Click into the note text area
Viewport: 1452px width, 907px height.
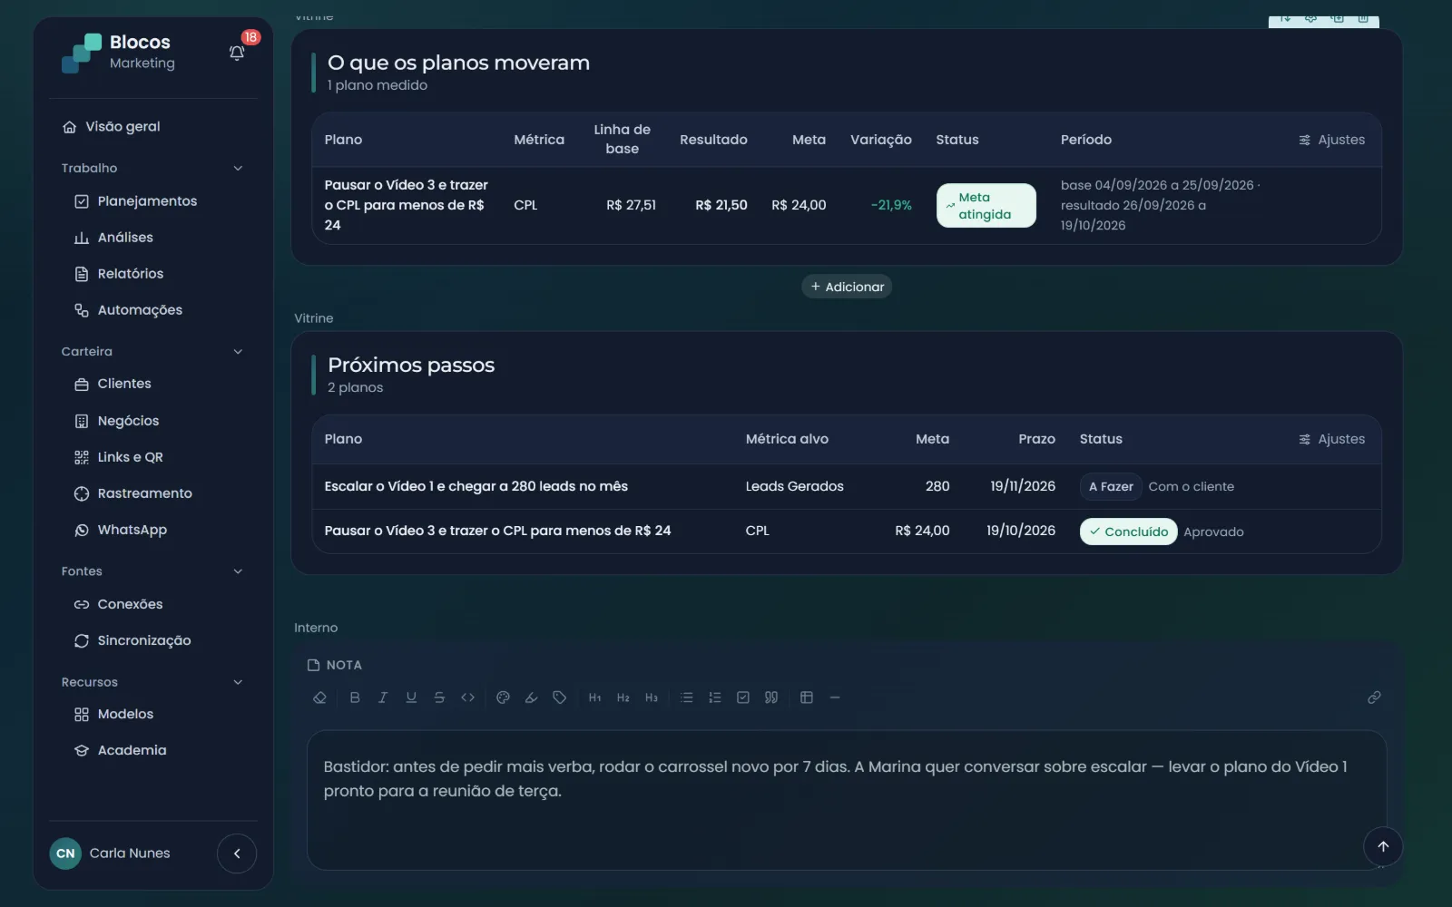click(x=846, y=801)
